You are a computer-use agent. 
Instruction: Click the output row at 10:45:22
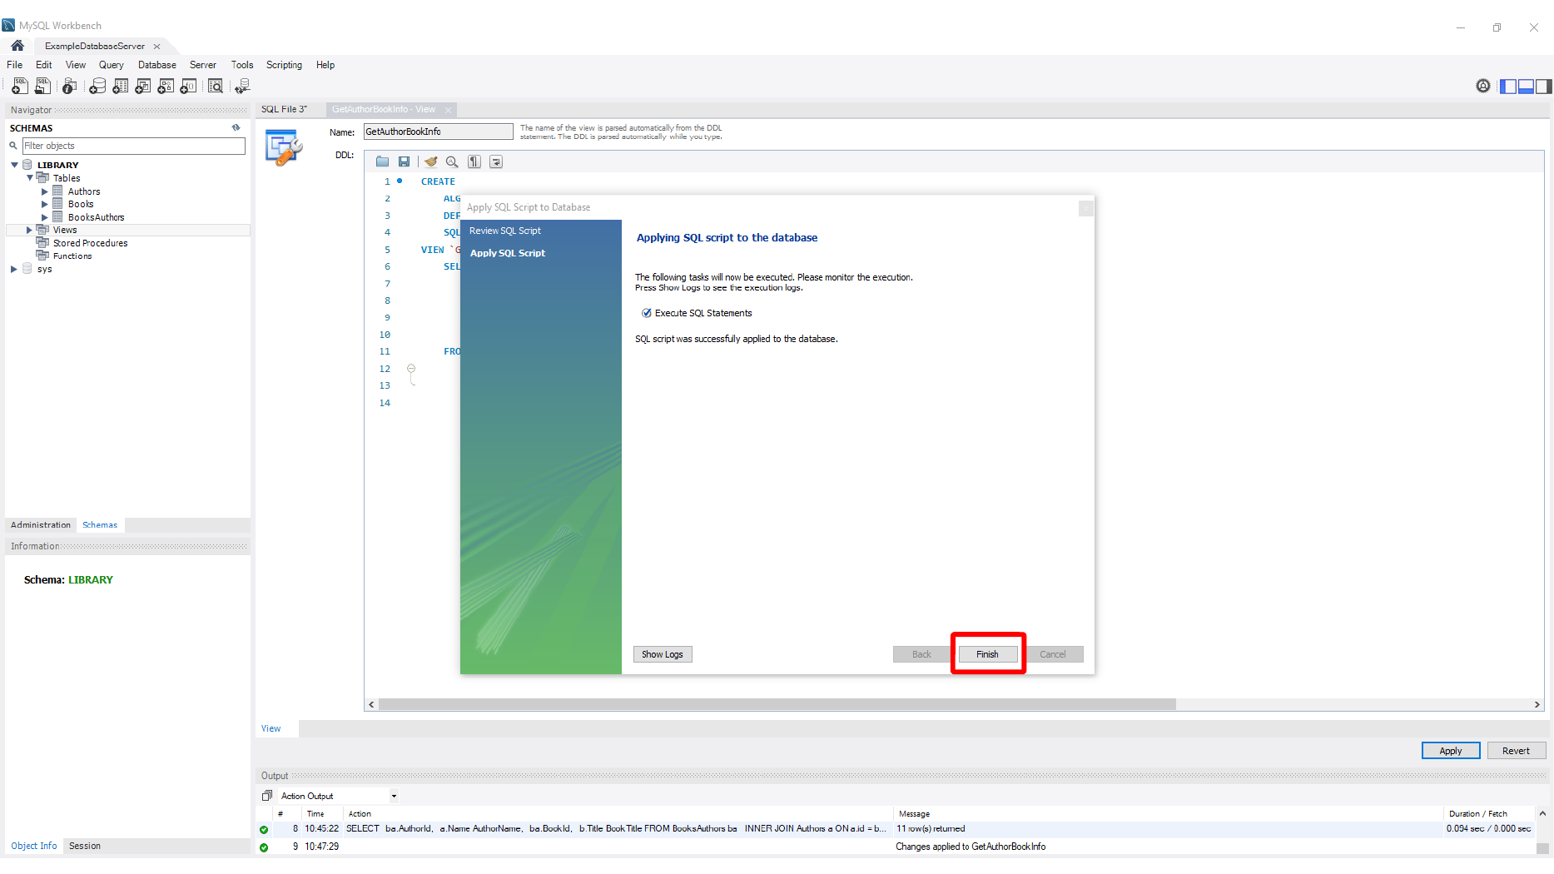pyautogui.click(x=896, y=829)
